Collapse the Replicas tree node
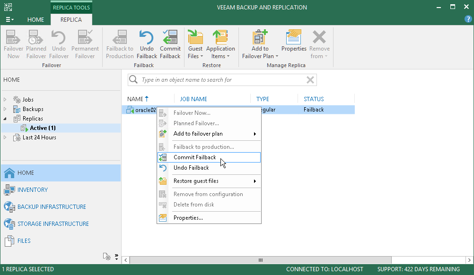 tap(5, 119)
